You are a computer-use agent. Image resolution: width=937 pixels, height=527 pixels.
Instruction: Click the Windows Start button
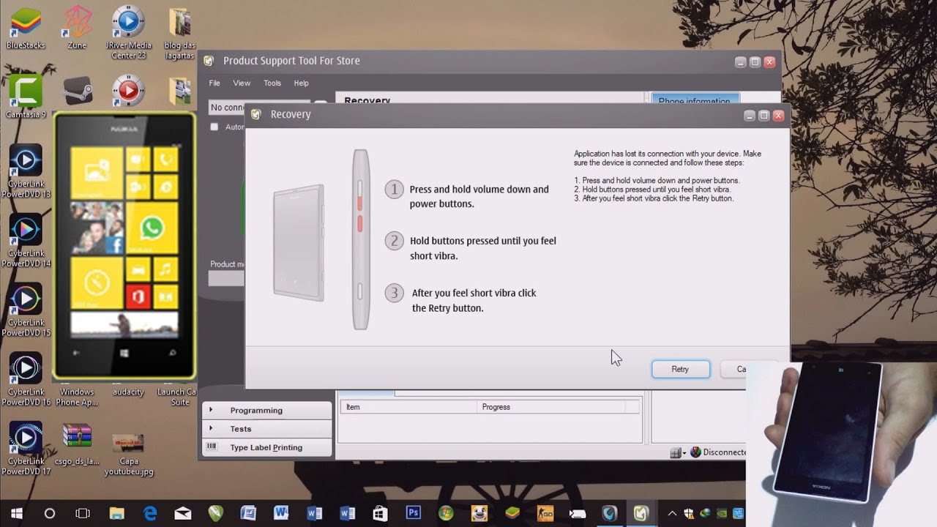pos(16,513)
